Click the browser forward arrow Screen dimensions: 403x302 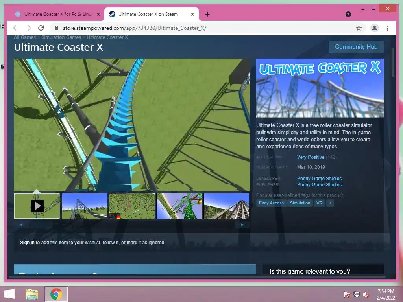28,28
